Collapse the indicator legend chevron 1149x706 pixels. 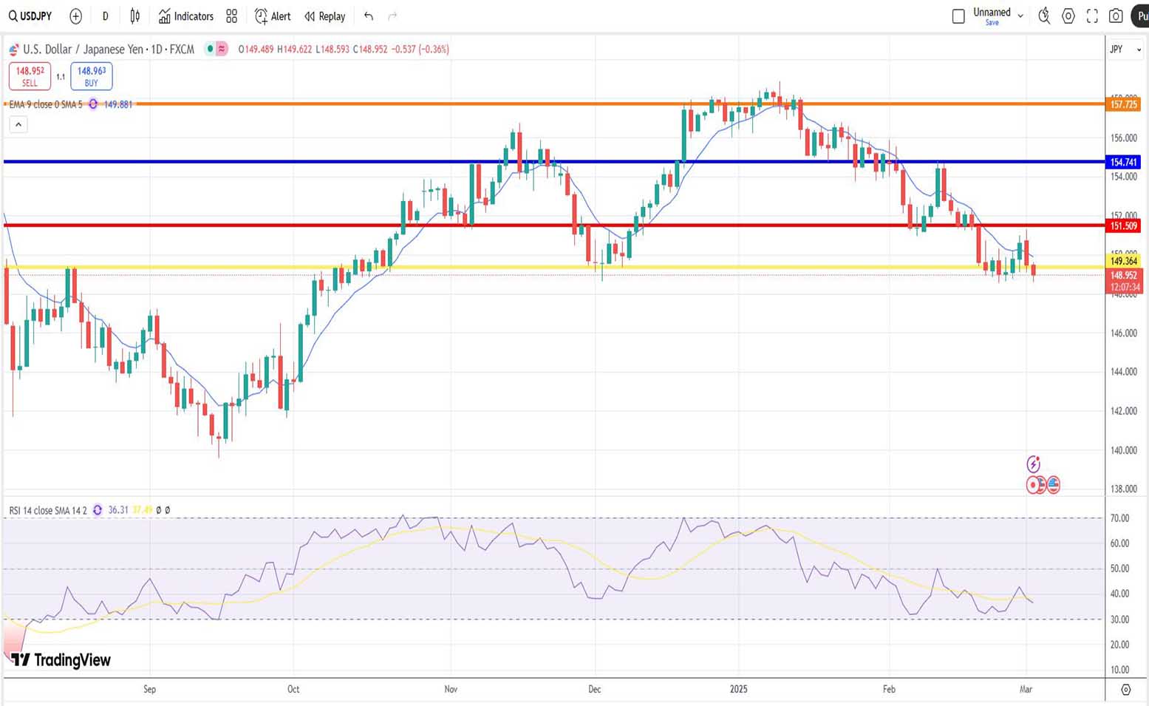coord(18,124)
